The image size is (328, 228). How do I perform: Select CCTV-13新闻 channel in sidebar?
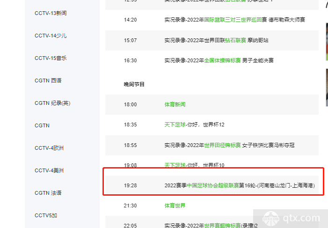(51, 13)
